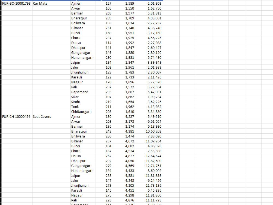This screenshot has width=273, height=205.
Task: Select the price cell 1,589
Action: 124,4
